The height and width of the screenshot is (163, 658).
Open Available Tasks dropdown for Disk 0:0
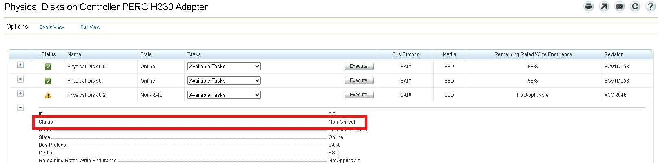click(x=224, y=66)
